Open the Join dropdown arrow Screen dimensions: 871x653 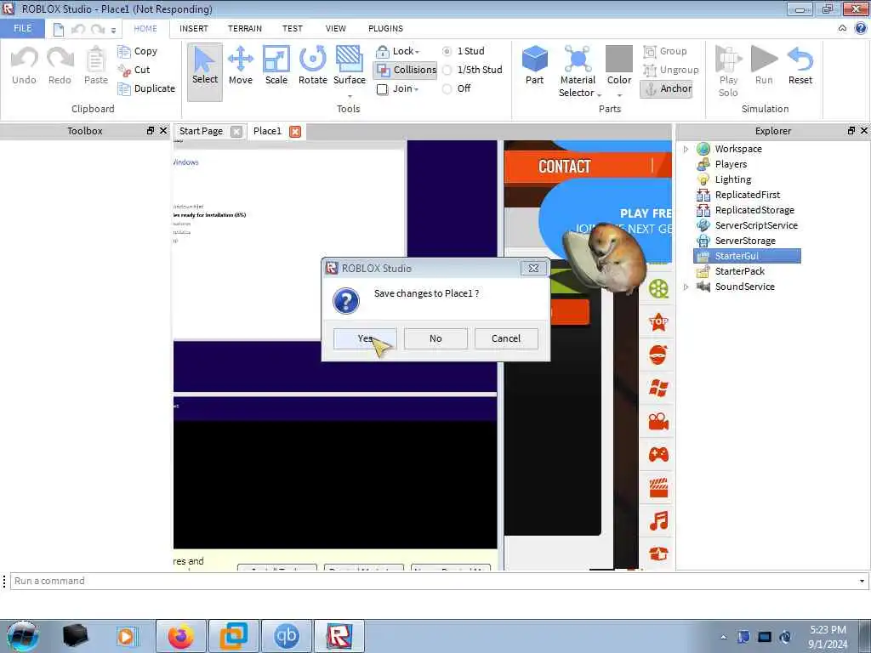coord(416,89)
